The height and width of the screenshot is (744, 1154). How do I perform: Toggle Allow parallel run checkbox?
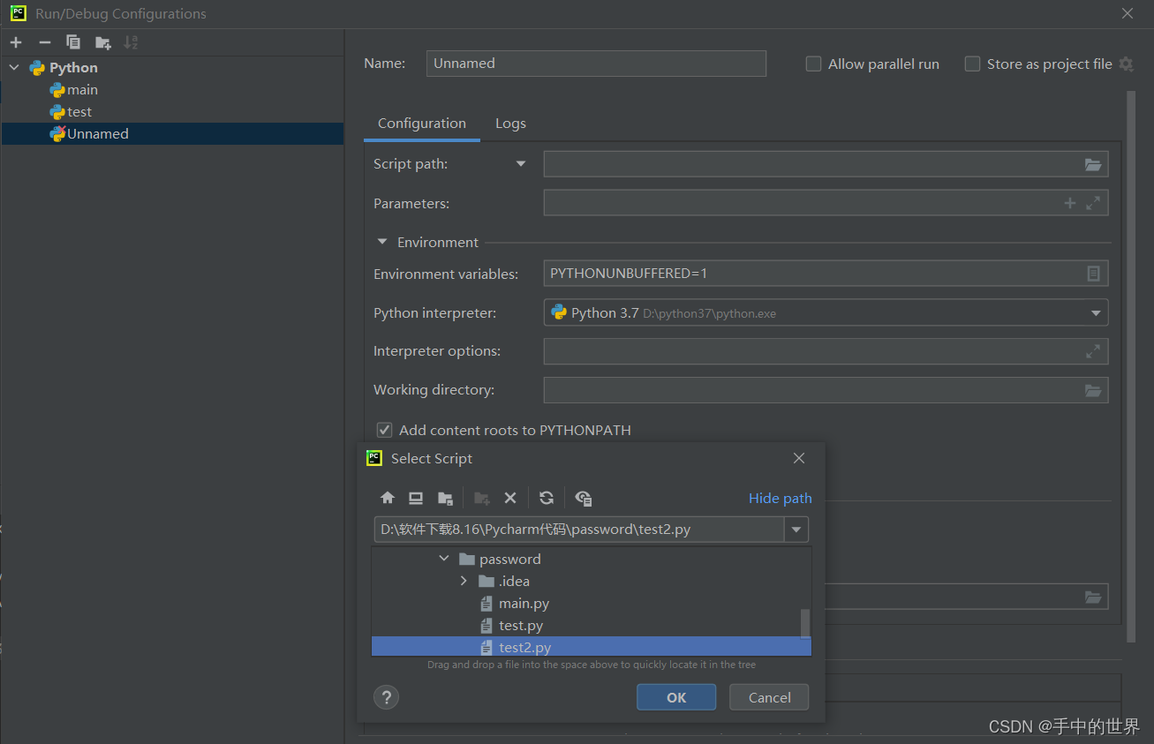tap(813, 64)
